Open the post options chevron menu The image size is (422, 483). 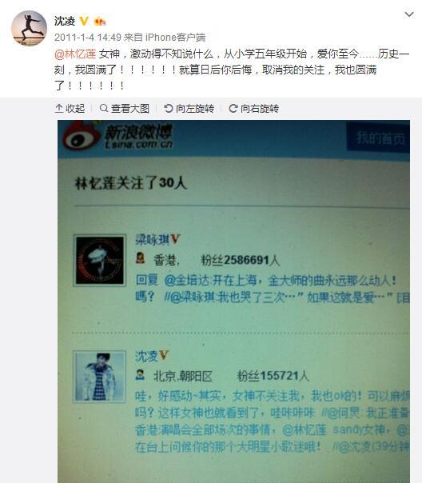click(408, 14)
